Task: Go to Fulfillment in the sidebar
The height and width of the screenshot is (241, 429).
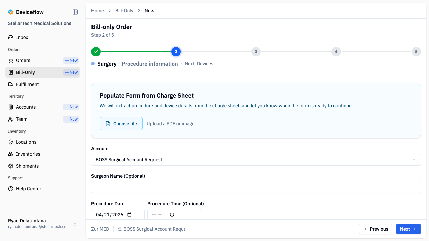Action: [x=27, y=84]
